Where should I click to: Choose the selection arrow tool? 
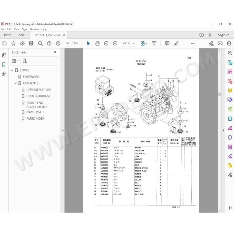[x=88, y=43]
